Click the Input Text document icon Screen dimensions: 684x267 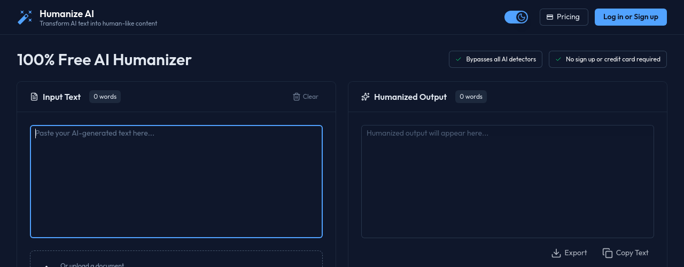[34, 97]
